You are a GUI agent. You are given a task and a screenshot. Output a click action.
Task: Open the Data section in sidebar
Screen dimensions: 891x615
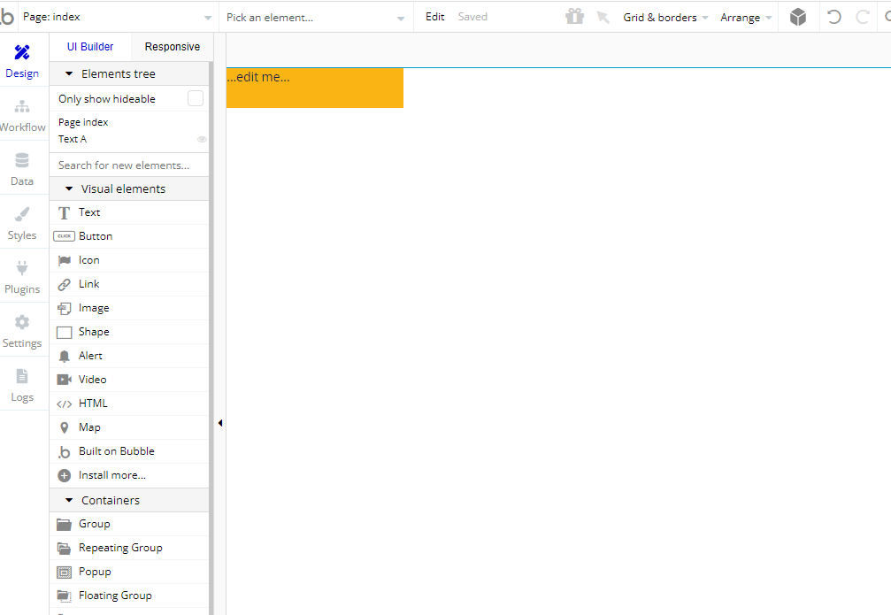[22, 169]
